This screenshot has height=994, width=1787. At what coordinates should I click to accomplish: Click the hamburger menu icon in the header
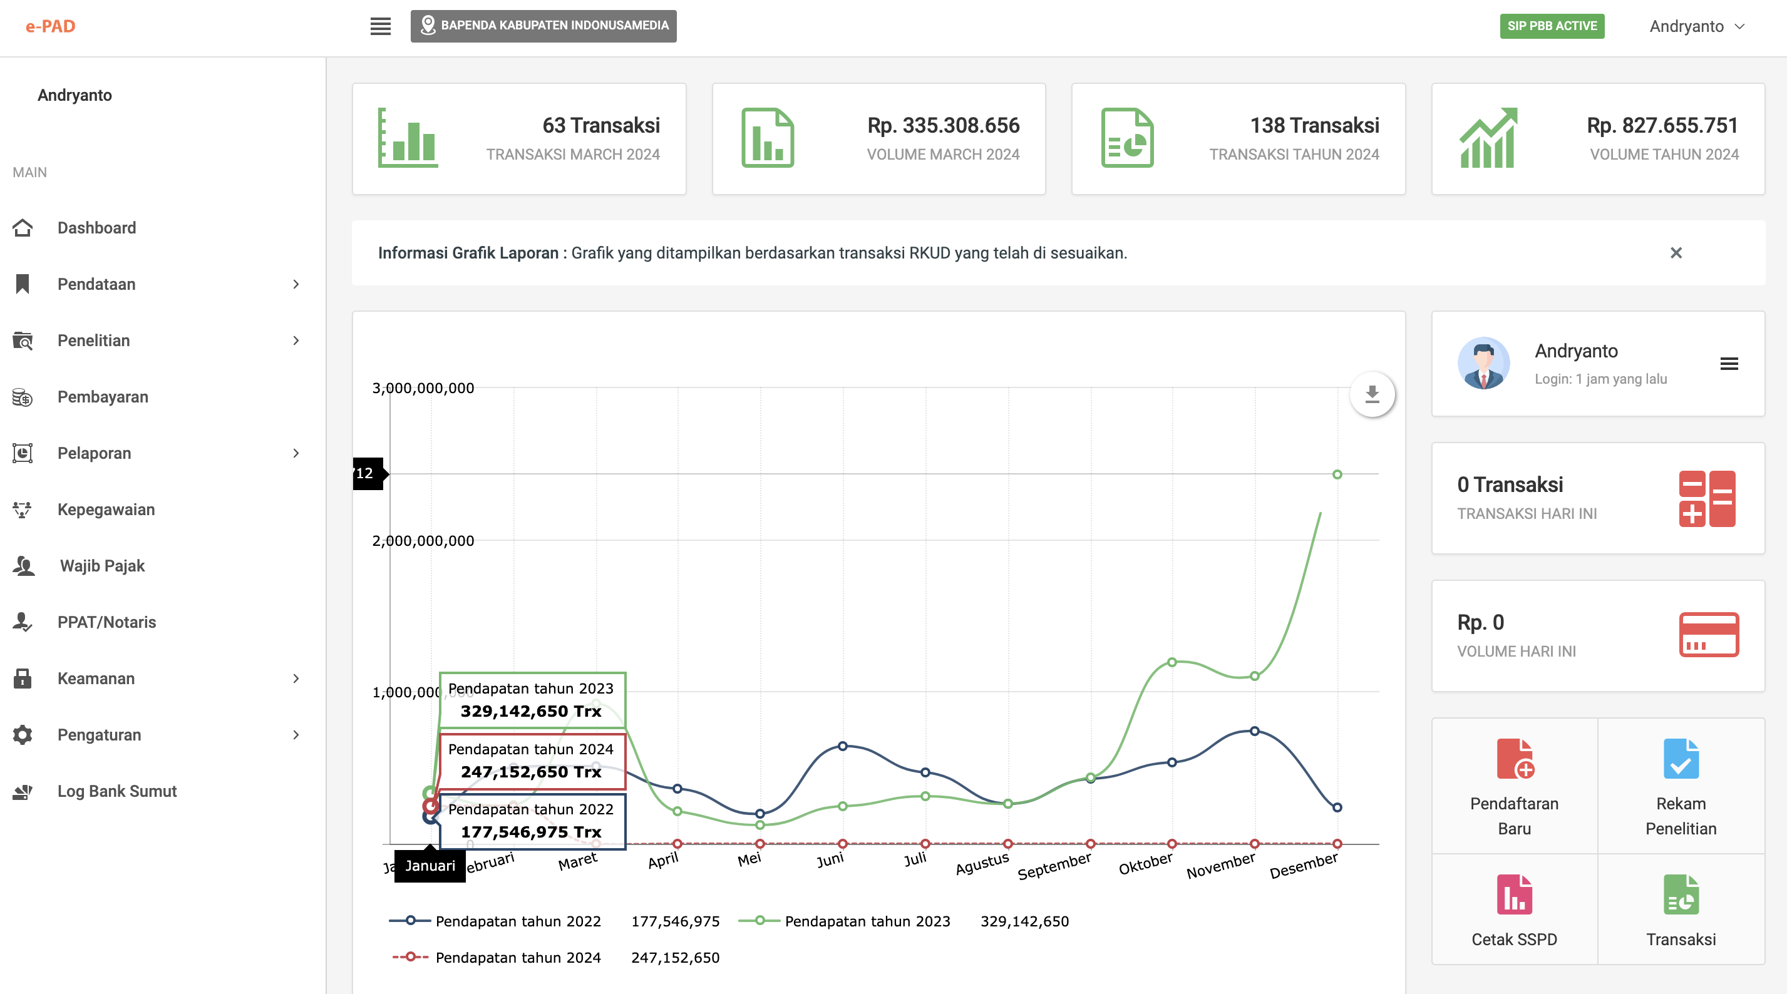(380, 26)
